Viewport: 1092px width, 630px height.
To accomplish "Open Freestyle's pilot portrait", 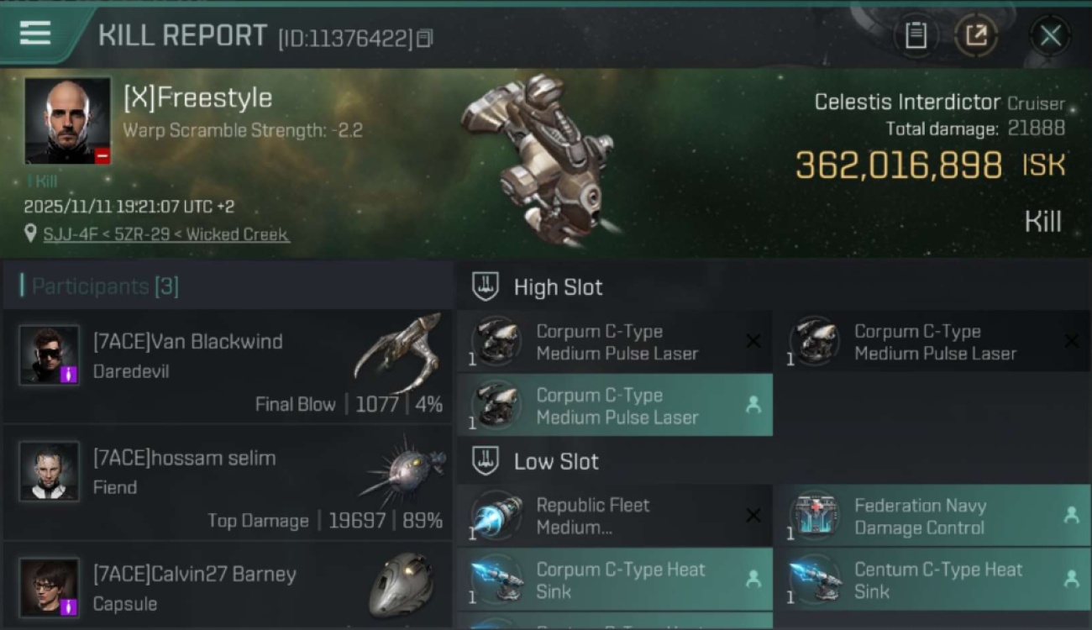I will 67,120.
